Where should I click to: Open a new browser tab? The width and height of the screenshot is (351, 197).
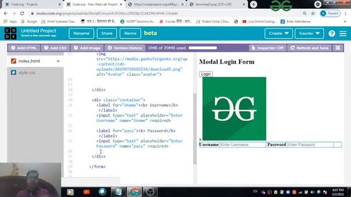(x=253, y=4)
